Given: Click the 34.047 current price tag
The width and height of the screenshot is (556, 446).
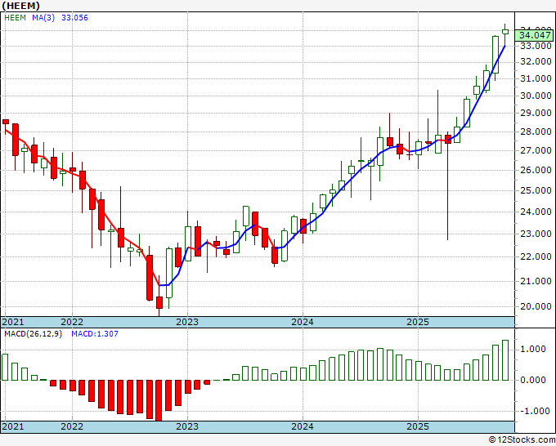Looking at the screenshot, I should pyautogui.click(x=535, y=35).
